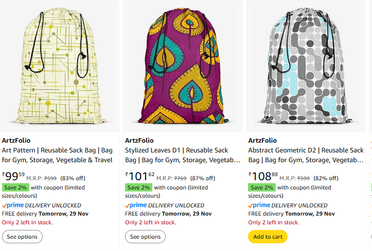Click the Prime logo under the Abstract Geometric bag
This screenshot has height=251, width=372.
pyautogui.click(x=259, y=205)
